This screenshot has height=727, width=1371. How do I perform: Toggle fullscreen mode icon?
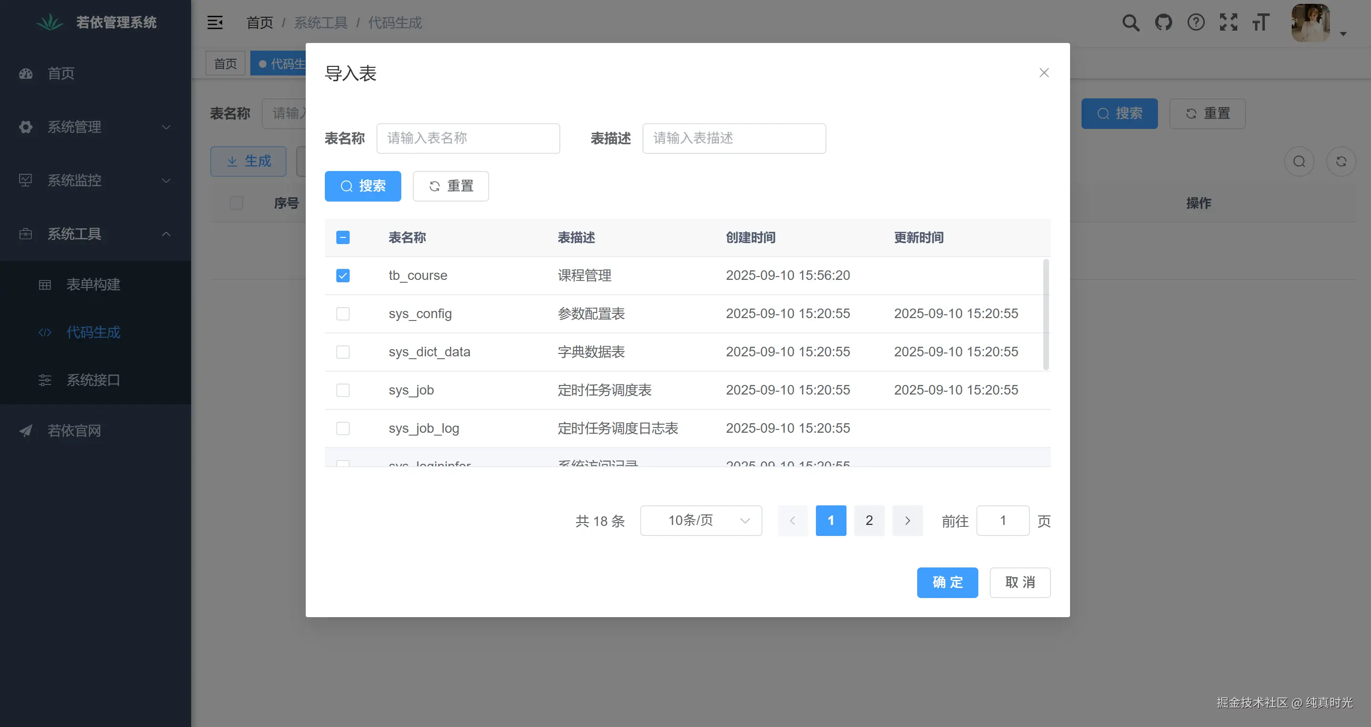point(1228,22)
